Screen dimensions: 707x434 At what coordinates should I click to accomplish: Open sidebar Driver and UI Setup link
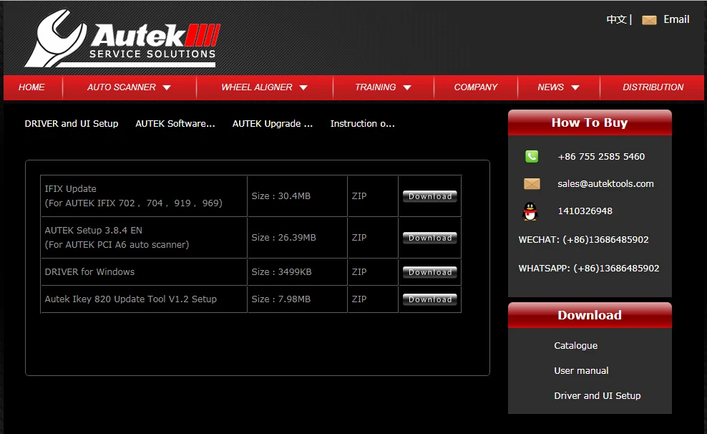[x=597, y=395]
